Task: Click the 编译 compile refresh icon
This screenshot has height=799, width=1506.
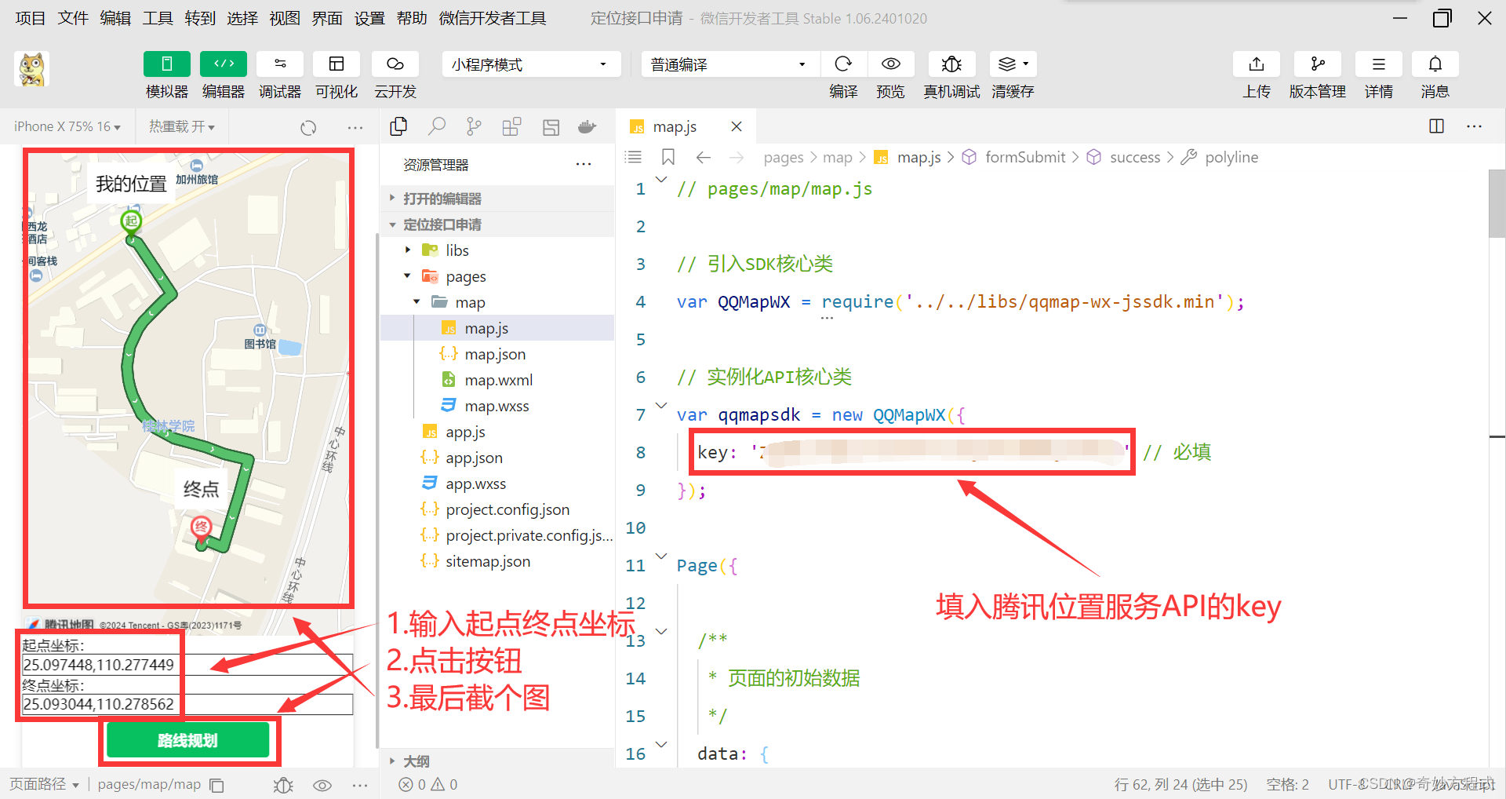Action: point(843,64)
